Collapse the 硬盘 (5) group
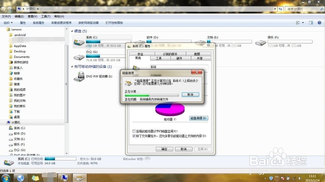The image size is (325, 182). 72,31
